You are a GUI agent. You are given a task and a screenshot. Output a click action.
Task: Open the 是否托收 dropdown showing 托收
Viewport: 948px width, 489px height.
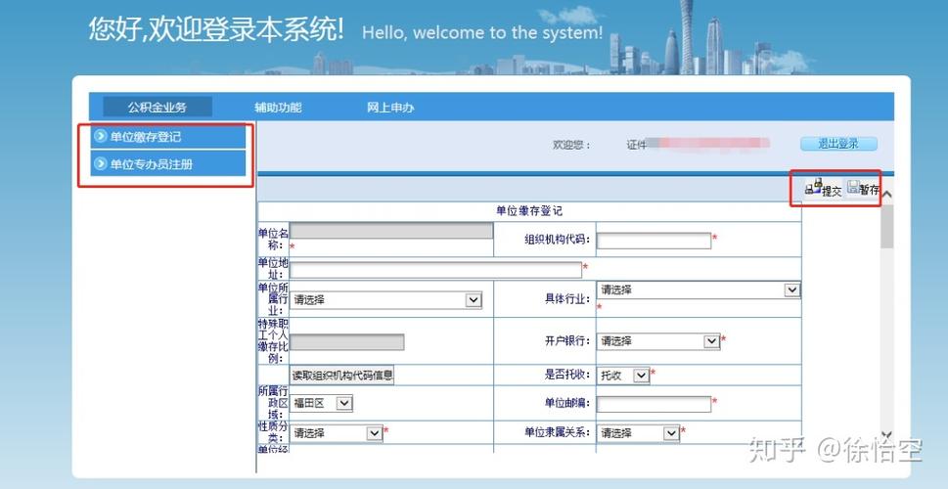[623, 376]
